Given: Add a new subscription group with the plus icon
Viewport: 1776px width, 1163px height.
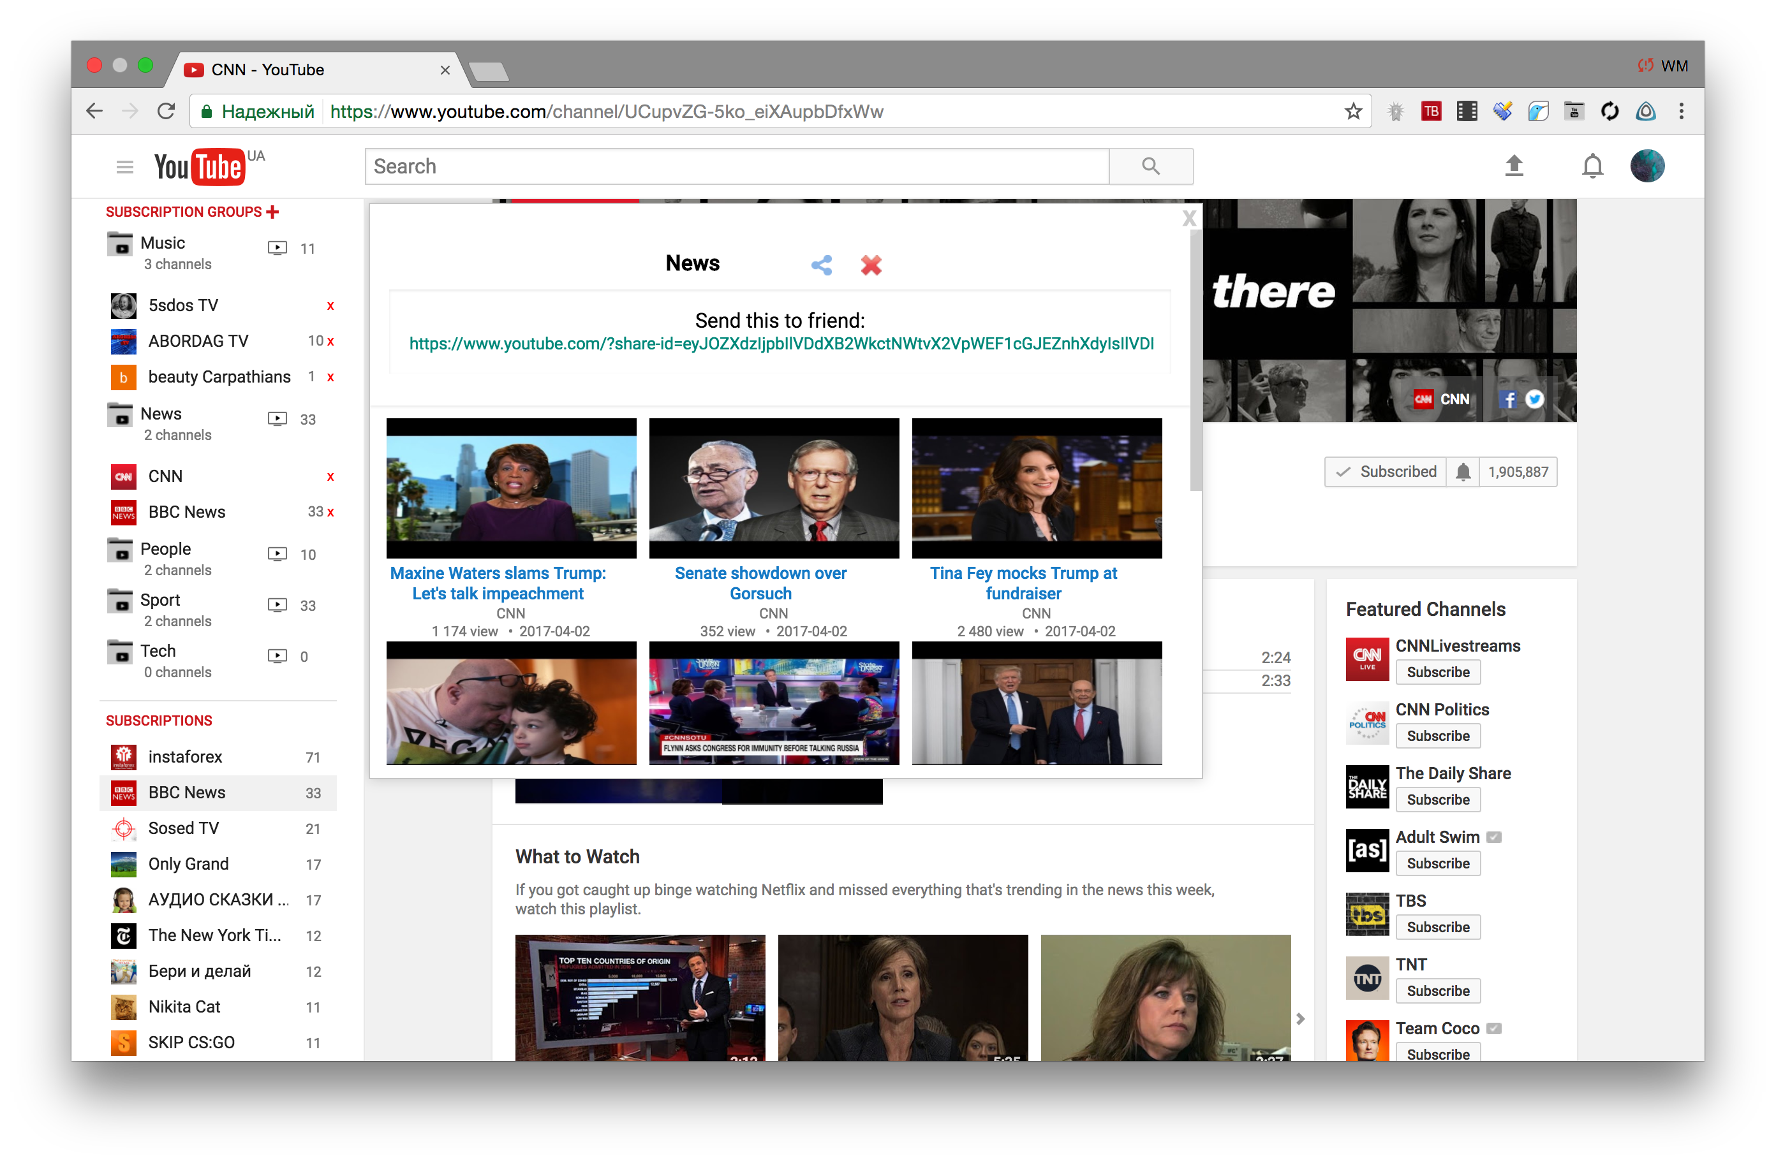Looking at the screenshot, I should coord(272,211).
